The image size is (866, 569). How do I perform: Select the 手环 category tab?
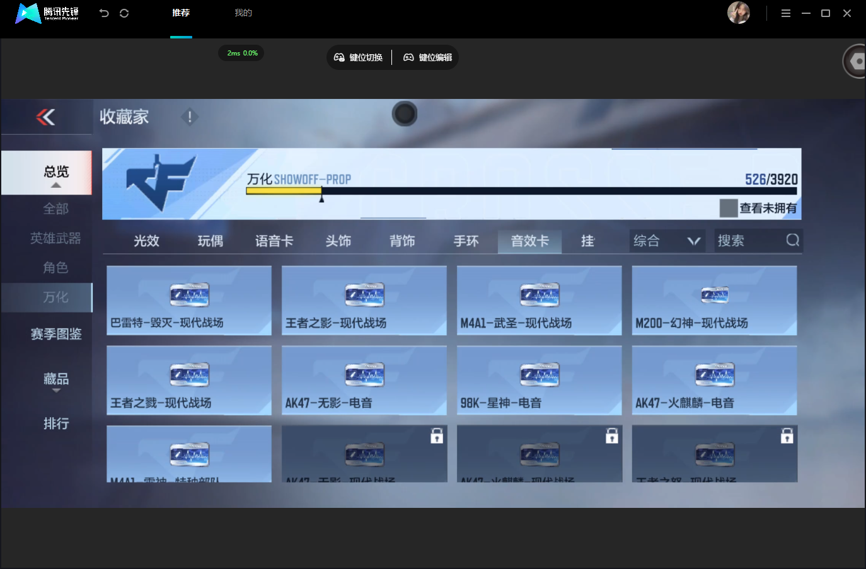coord(466,241)
